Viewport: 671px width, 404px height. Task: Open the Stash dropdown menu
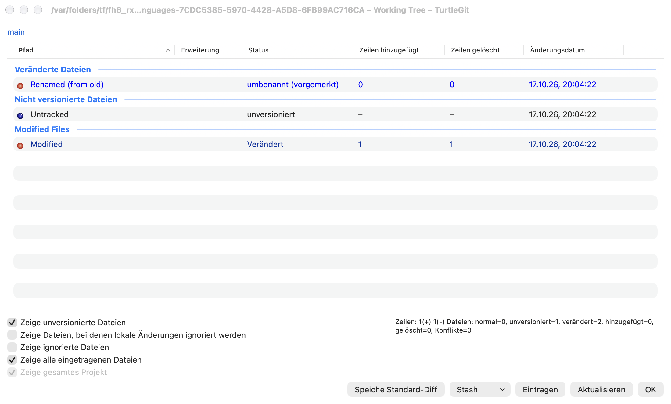point(480,389)
